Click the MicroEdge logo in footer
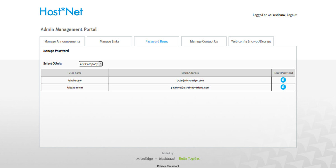 [x=144, y=159]
